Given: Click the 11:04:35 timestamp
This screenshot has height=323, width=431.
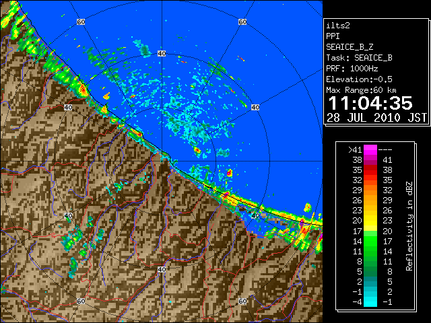Looking at the screenshot, I should pos(370,103).
